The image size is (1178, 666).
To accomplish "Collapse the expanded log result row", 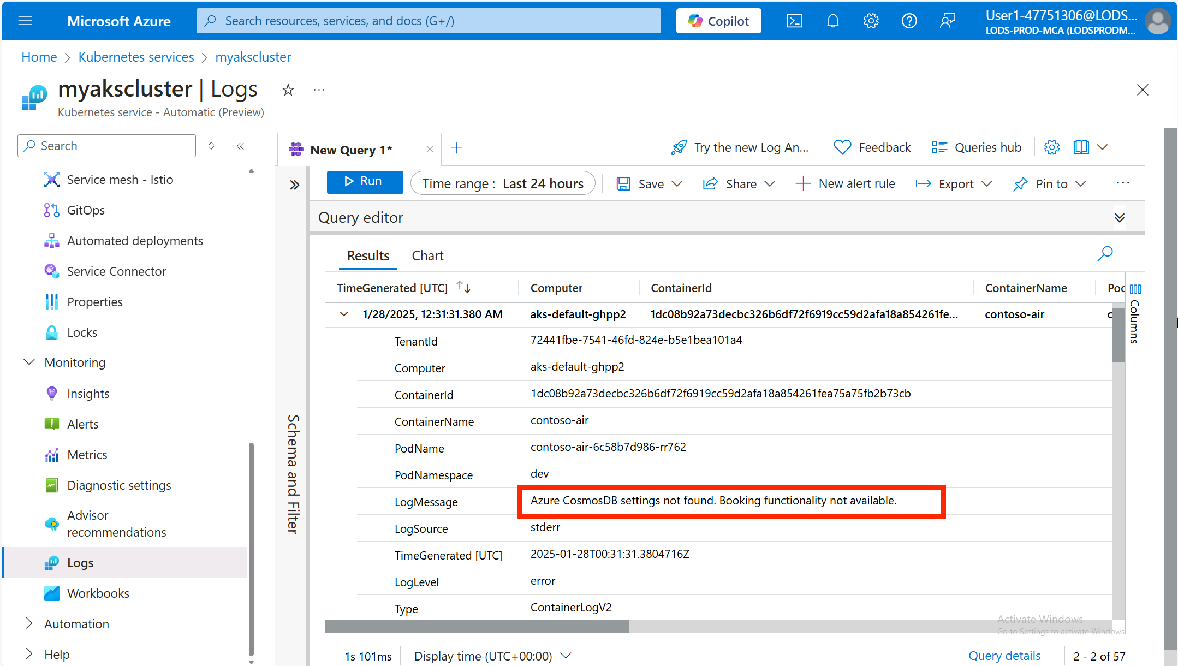I will pos(344,314).
